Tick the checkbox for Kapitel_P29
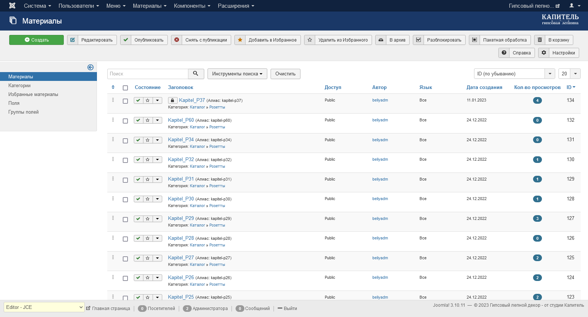 [125, 220]
